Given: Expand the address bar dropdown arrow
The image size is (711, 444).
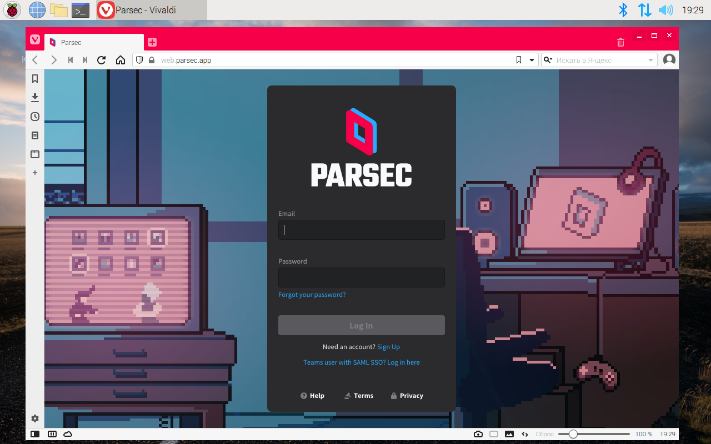Looking at the screenshot, I should coord(532,60).
